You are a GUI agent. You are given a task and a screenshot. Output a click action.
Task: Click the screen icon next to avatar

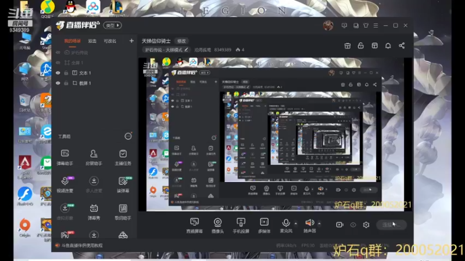pyautogui.click(x=344, y=26)
